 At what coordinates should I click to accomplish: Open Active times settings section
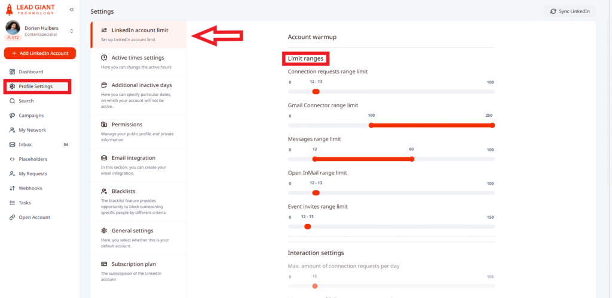tap(137, 58)
